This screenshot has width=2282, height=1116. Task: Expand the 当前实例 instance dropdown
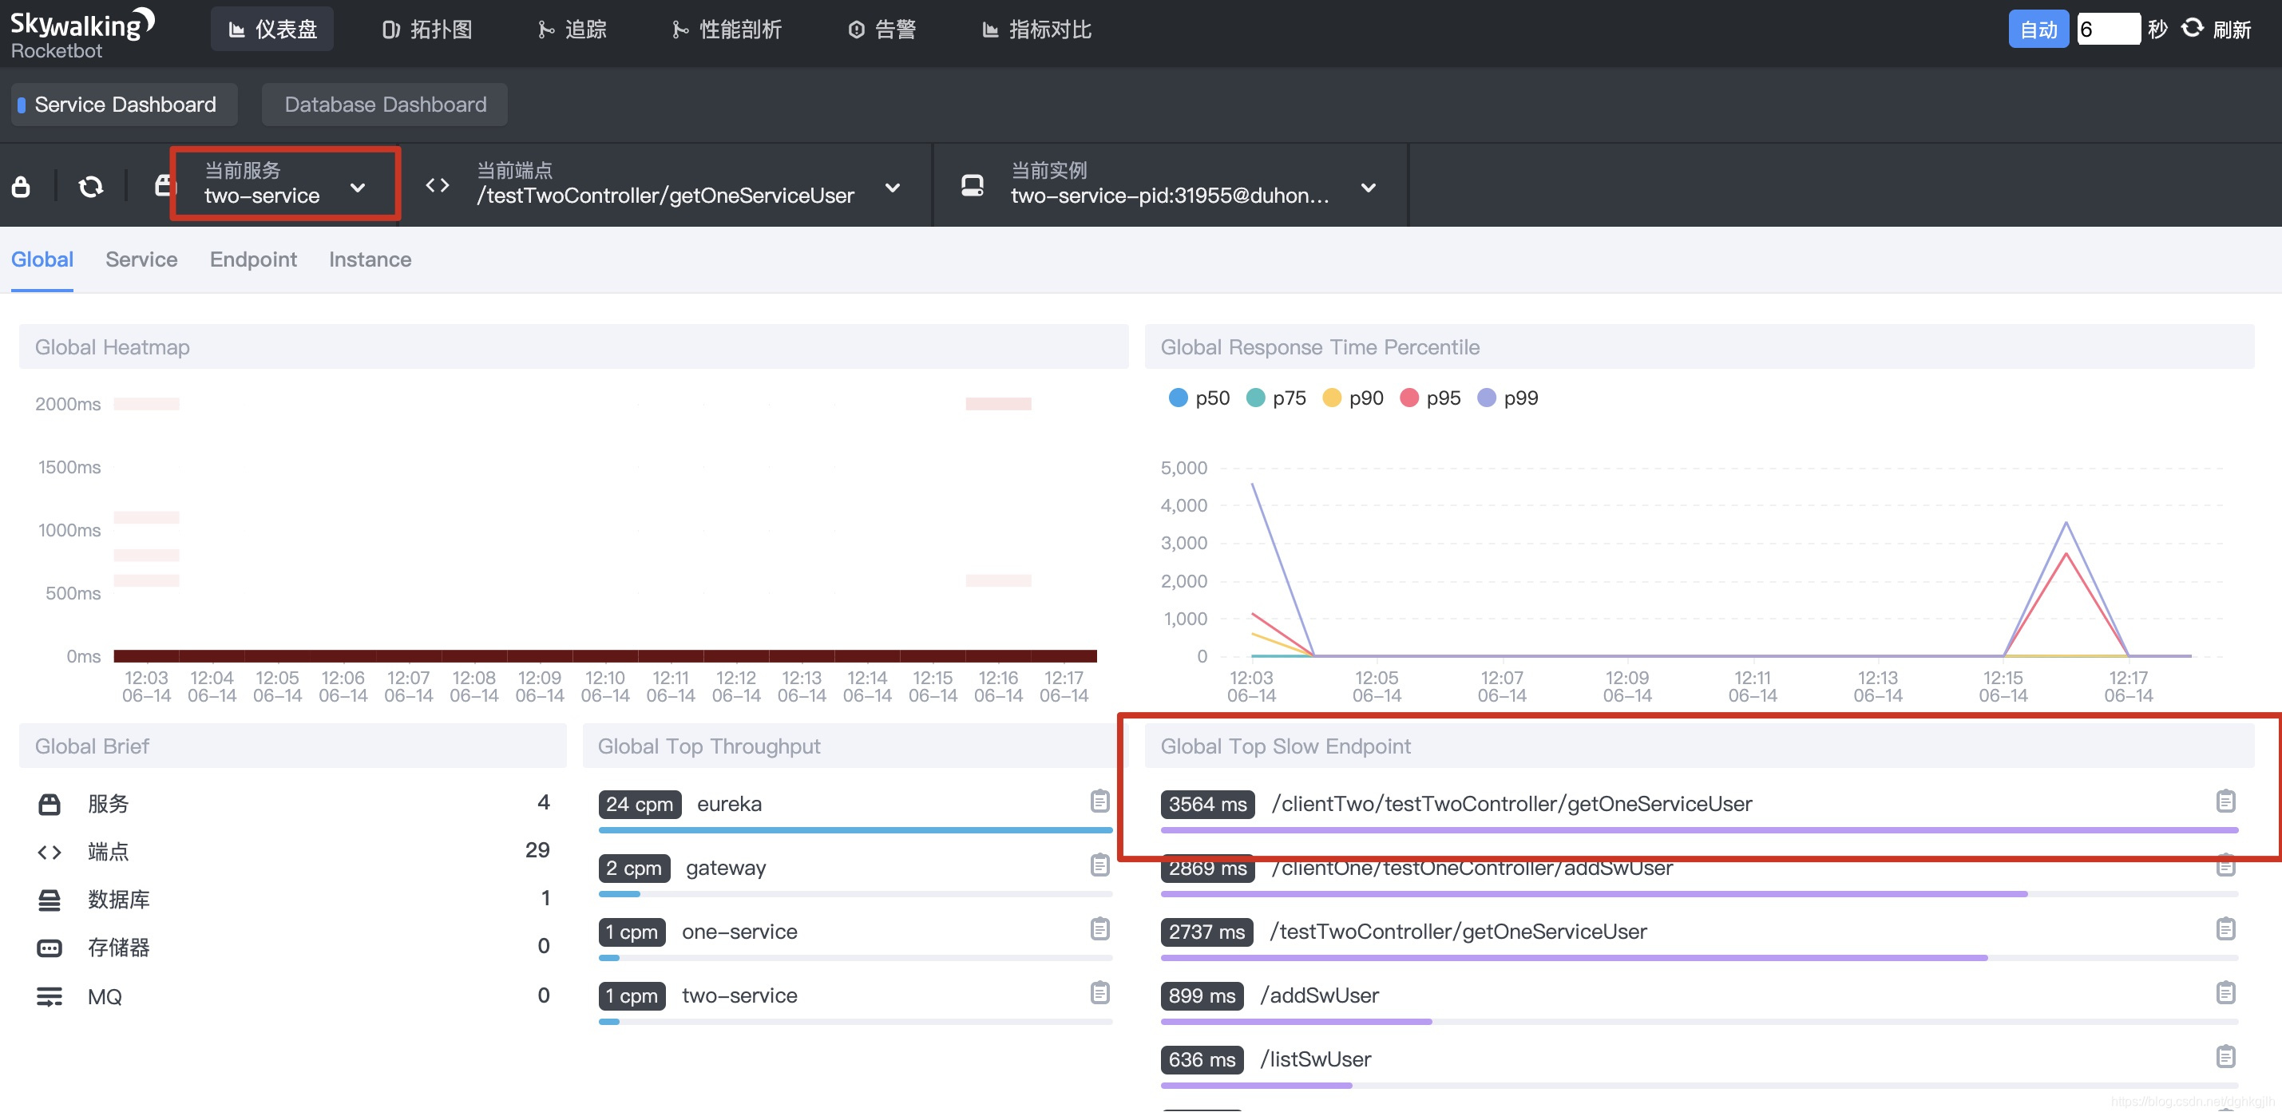1368,186
